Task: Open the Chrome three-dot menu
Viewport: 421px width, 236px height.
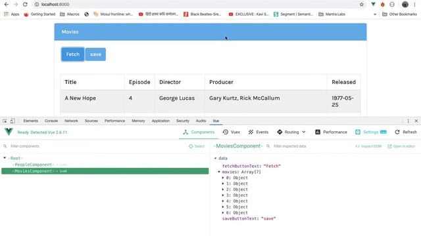Action: pyautogui.click(x=414, y=5)
